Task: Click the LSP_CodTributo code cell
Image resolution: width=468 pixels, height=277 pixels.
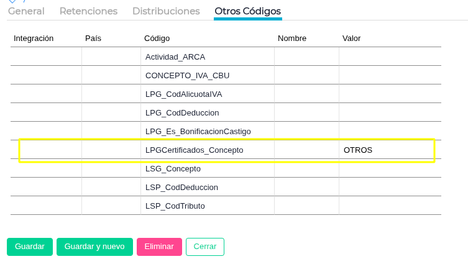Action: click(208, 206)
